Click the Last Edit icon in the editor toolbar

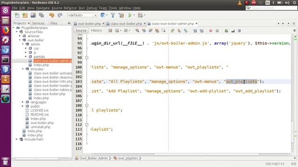click(110, 31)
